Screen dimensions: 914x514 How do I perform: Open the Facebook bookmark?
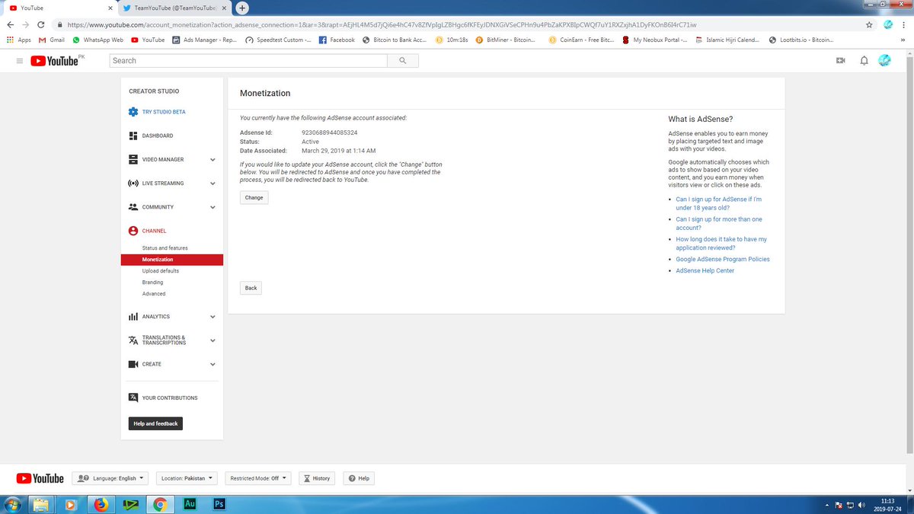tap(336, 40)
